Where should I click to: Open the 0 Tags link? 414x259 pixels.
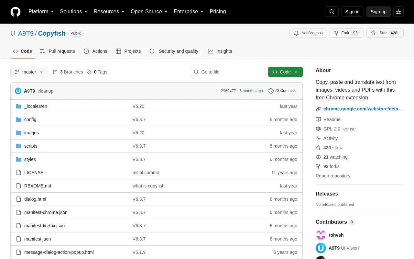click(97, 72)
